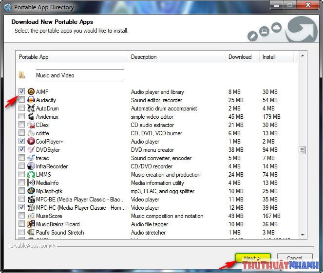Open the PortableApps.com link
Viewport: 323px width, 273px height.
31,246
